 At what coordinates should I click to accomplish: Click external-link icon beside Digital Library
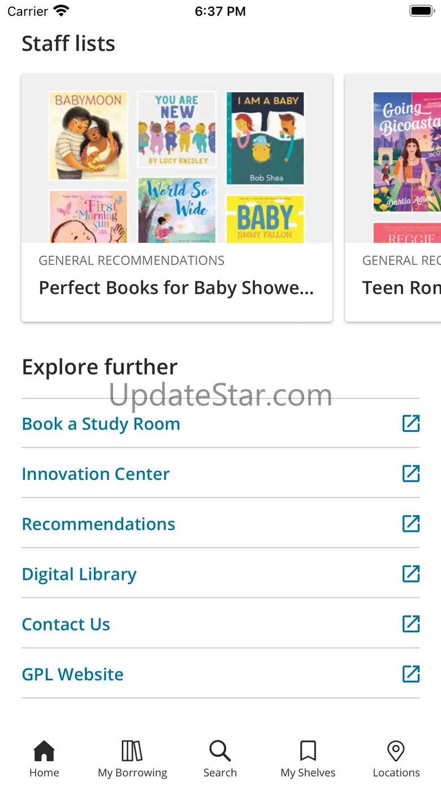point(411,574)
